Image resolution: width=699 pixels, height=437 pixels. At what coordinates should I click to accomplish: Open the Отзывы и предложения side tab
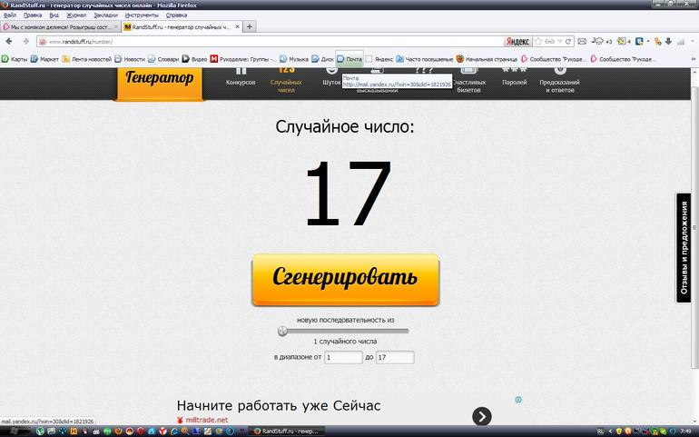pos(684,248)
